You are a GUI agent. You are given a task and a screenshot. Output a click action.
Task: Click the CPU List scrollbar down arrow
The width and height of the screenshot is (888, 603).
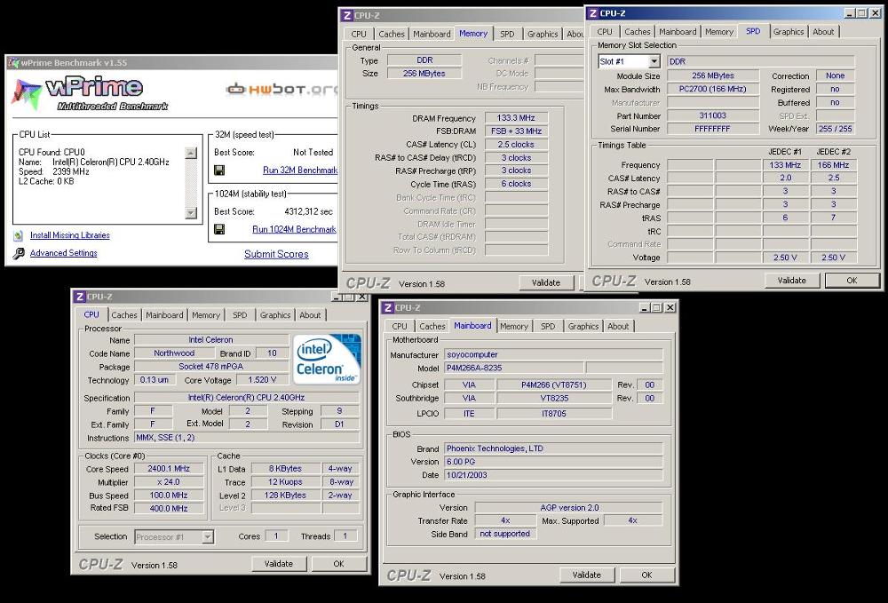tap(191, 213)
